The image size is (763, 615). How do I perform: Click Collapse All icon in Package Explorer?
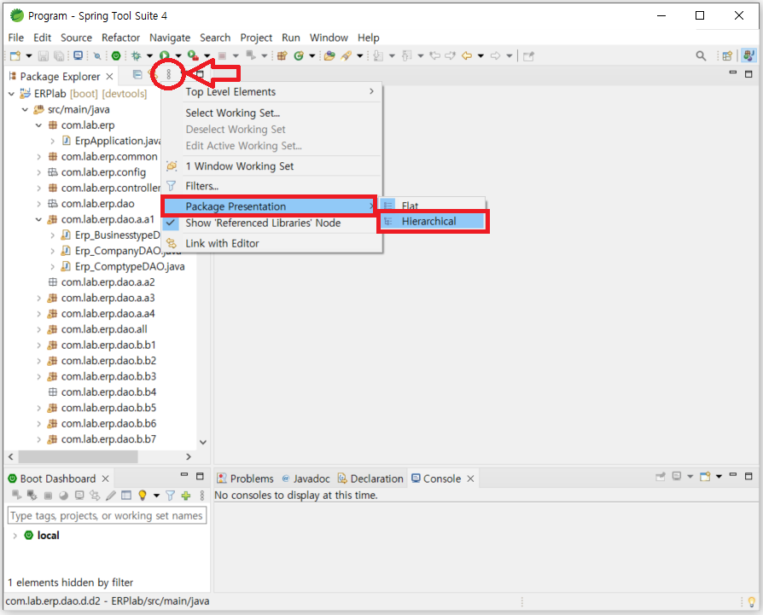tap(137, 74)
